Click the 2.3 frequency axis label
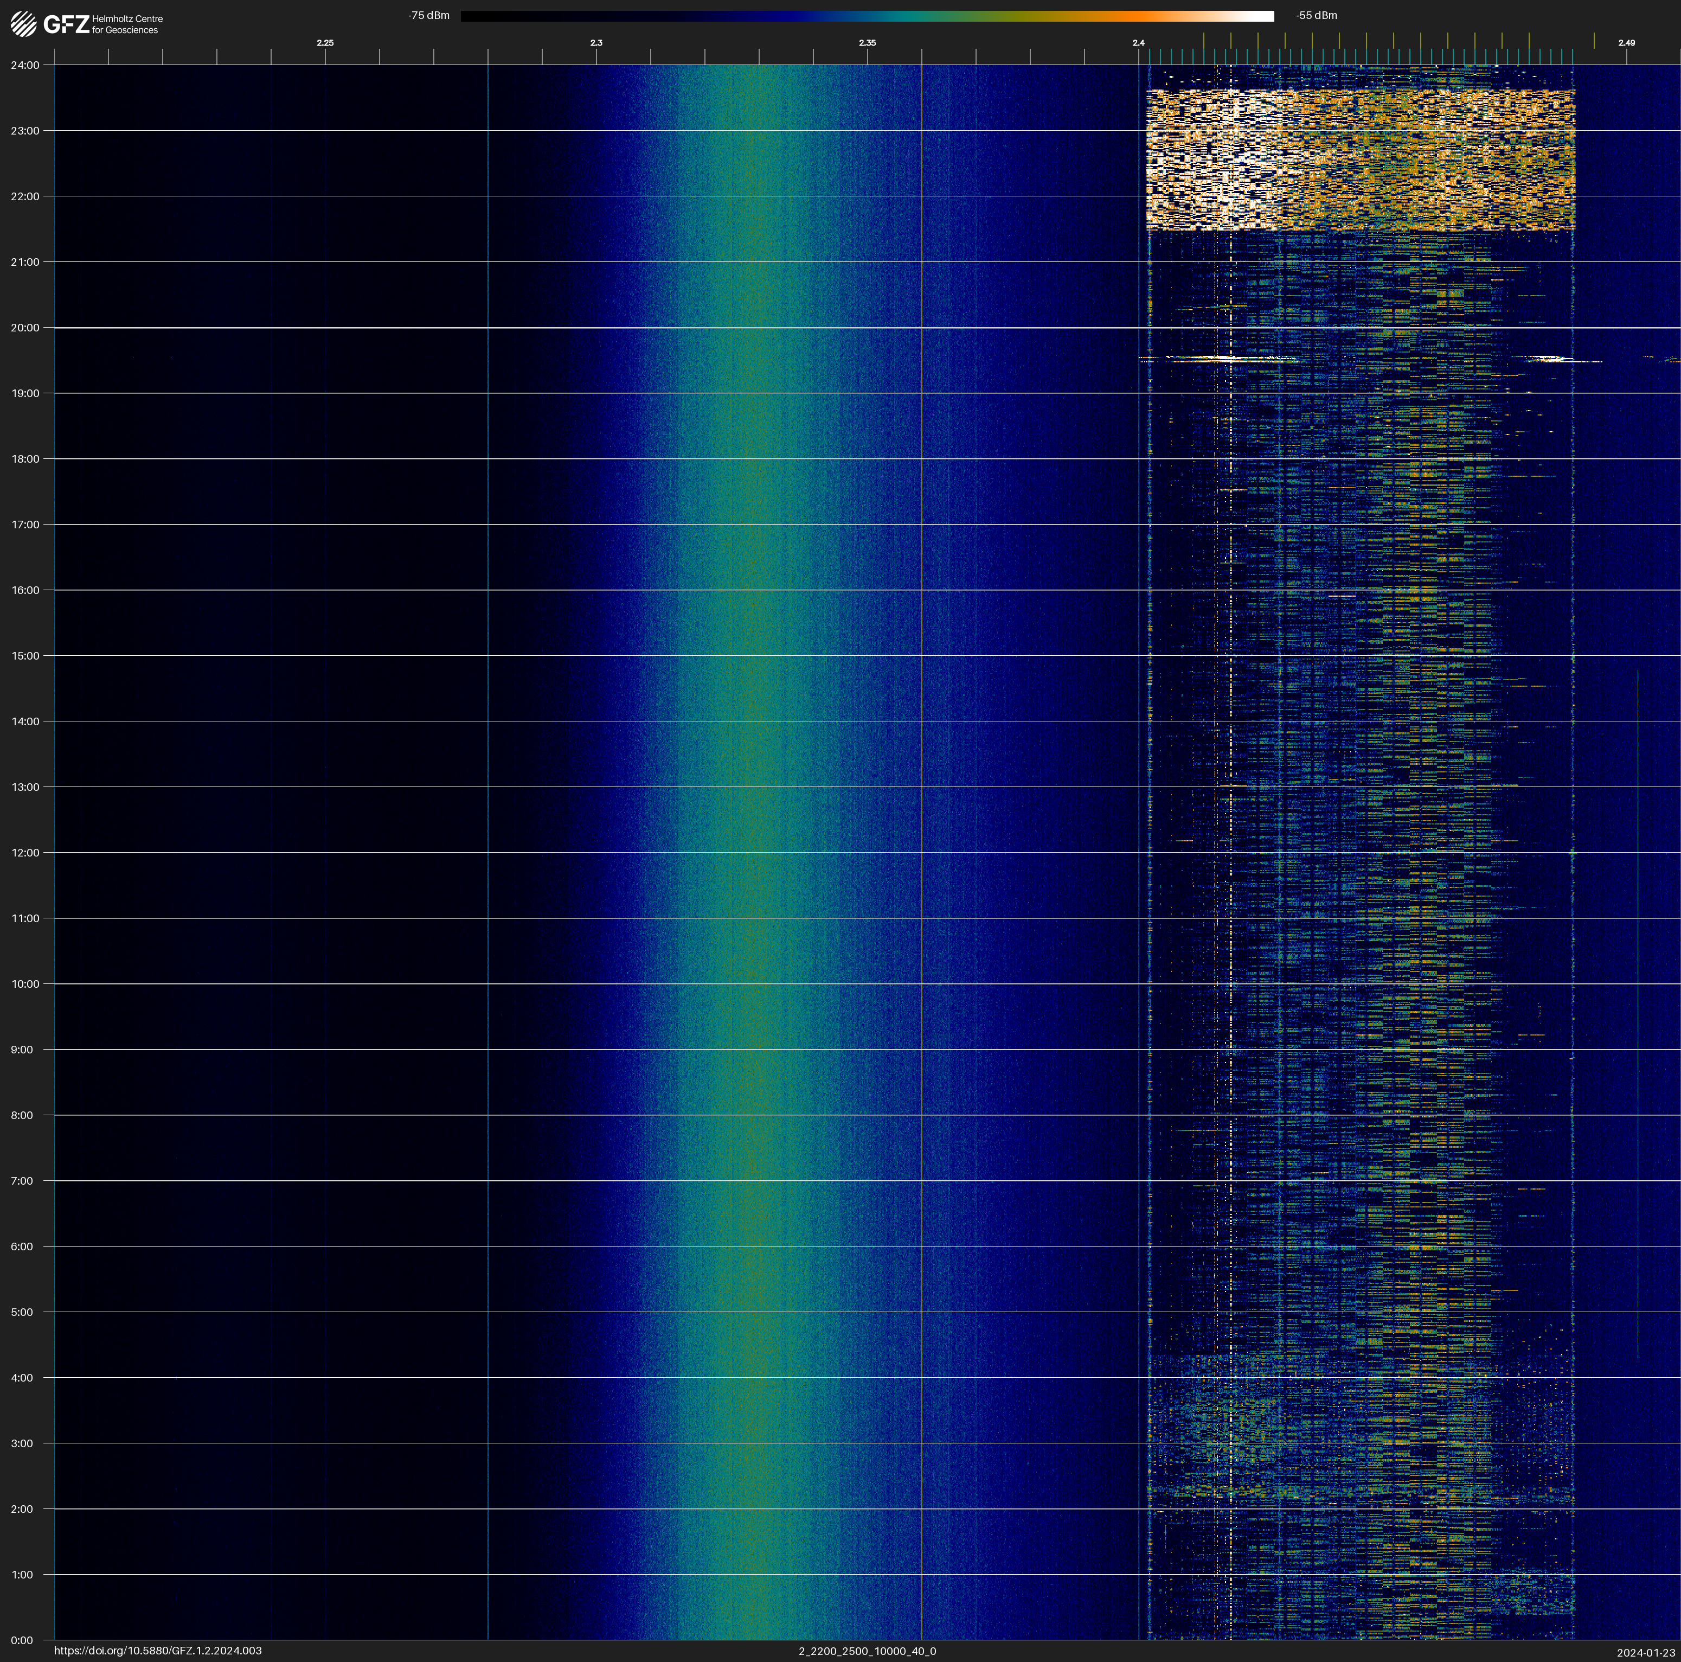1681x1662 pixels. [x=596, y=43]
